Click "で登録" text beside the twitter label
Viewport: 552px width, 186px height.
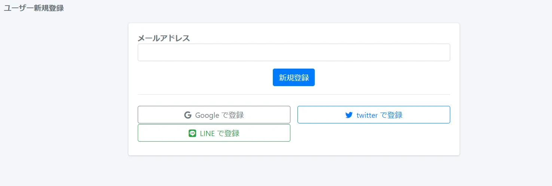click(x=391, y=115)
